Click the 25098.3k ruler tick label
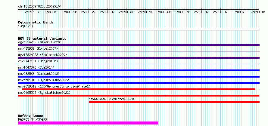The image size is (268, 126). pos(107,12)
